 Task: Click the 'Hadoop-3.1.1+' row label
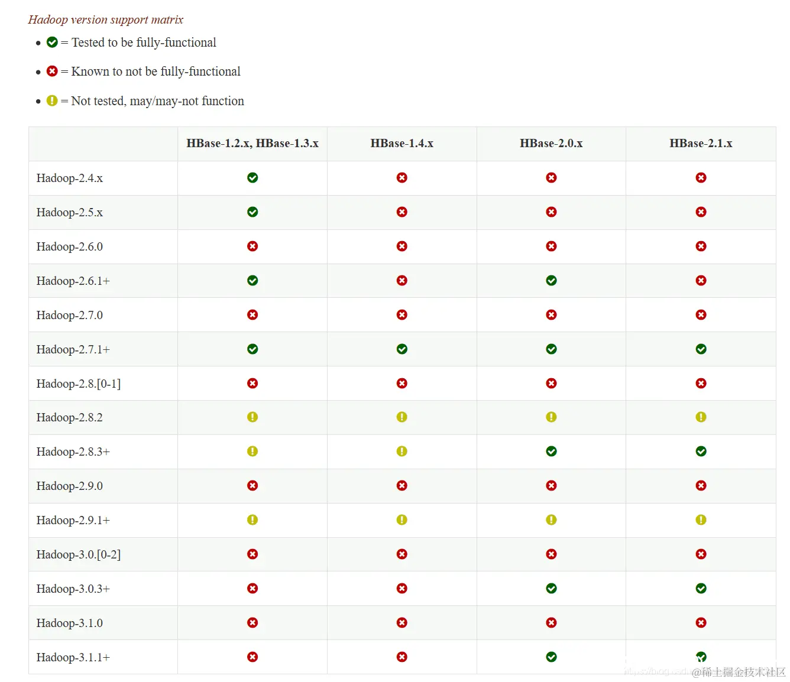click(73, 657)
